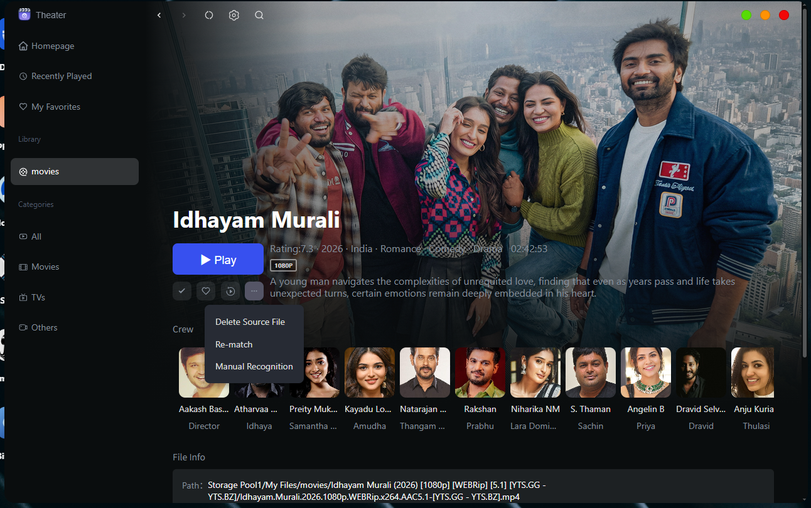Image resolution: width=811 pixels, height=508 pixels.
Task: Click the replay circular play icon
Action: (x=230, y=291)
